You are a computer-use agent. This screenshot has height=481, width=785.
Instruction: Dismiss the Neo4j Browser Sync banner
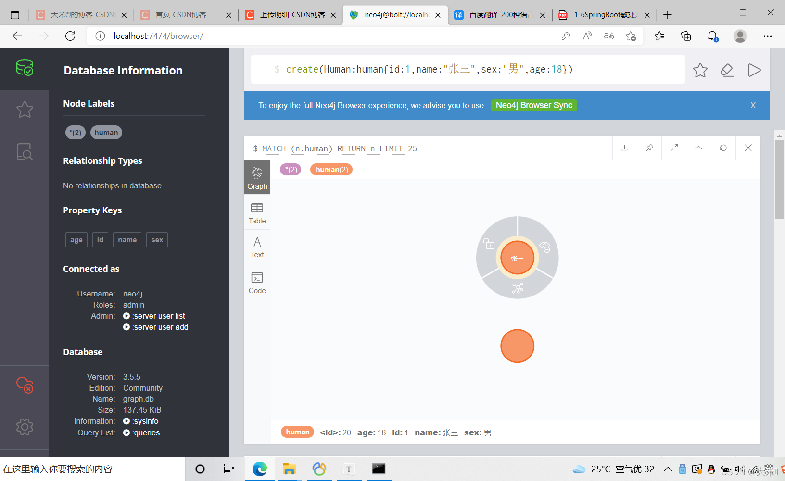point(753,105)
